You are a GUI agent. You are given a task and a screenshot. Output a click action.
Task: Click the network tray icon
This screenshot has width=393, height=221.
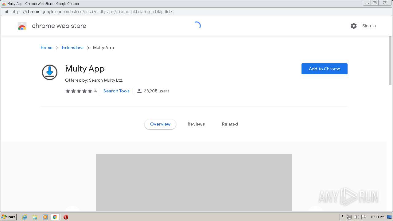349,217
